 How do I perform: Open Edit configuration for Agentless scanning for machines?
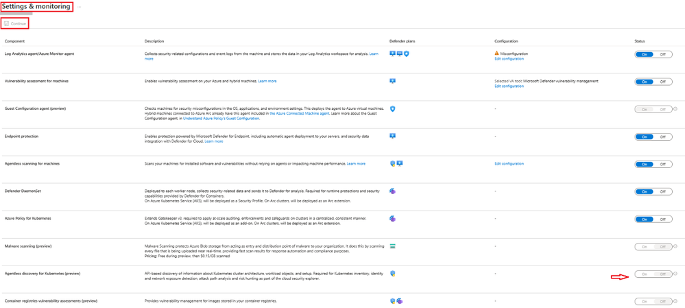(x=509, y=164)
